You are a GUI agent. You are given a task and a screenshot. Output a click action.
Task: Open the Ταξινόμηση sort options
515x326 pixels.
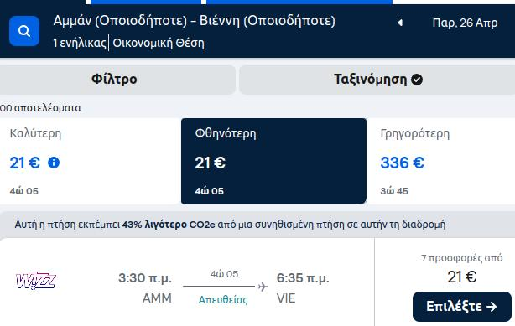tap(377, 80)
